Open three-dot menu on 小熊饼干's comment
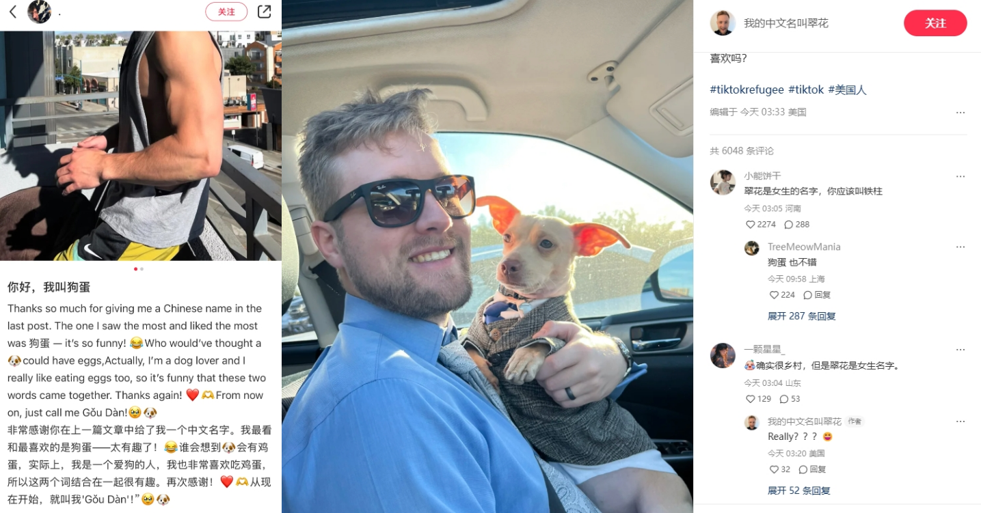Screen dimensions: 981x513 960,176
